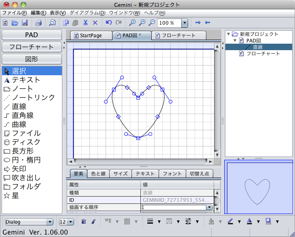
Task: Switch to the フローチャート document tab
Action: pyautogui.click(x=178, y=35)
